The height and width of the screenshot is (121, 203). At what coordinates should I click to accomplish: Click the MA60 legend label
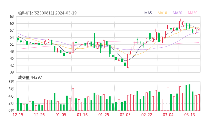tap(193, 13)
